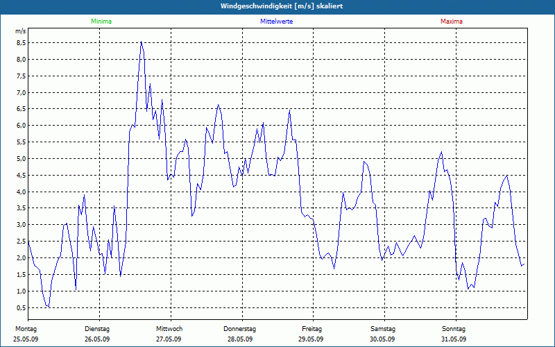Click the 4,5 y-axis value
The width and height of the screenshot is (555, 347).
pyautogui.click(x=22, y=176)
